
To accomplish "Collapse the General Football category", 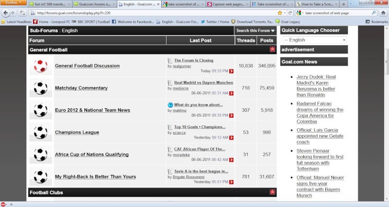I will pyautogui.click(x=272, y=49).
